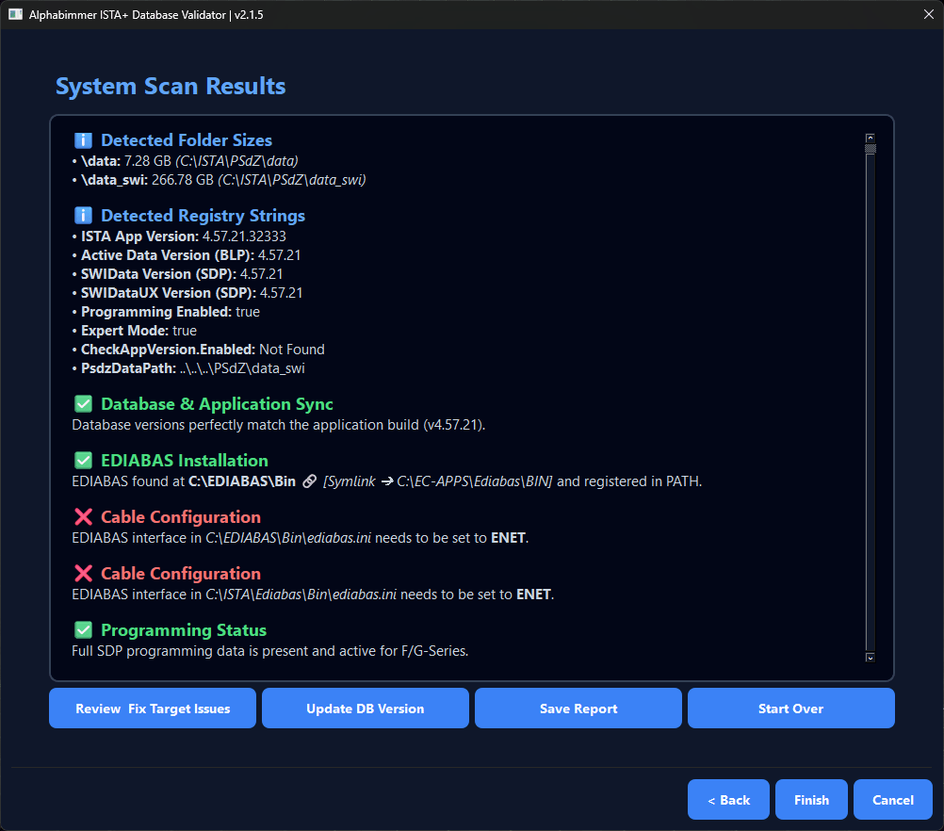The height and width of the screenshot is (831, 944).
Task: Click the red X icon beside the C:\EDIABAS\Bin Cable Configuration
Action: point(83,516)
